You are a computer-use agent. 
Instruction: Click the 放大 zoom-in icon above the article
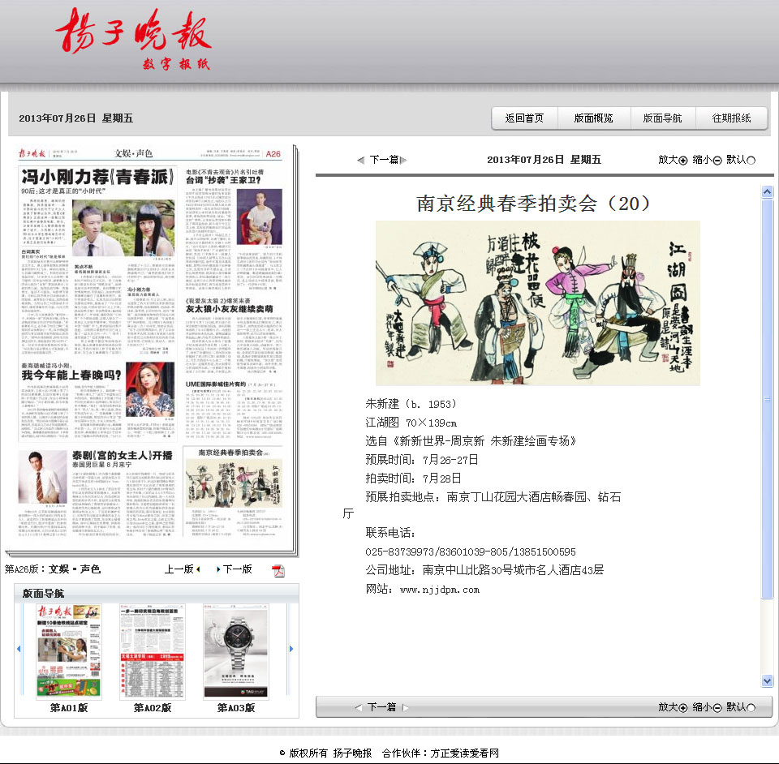683,161
